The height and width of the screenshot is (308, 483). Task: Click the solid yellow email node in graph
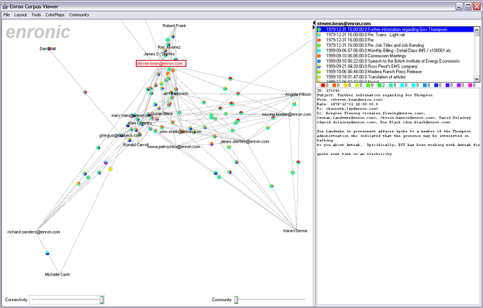tap(110, 170)
